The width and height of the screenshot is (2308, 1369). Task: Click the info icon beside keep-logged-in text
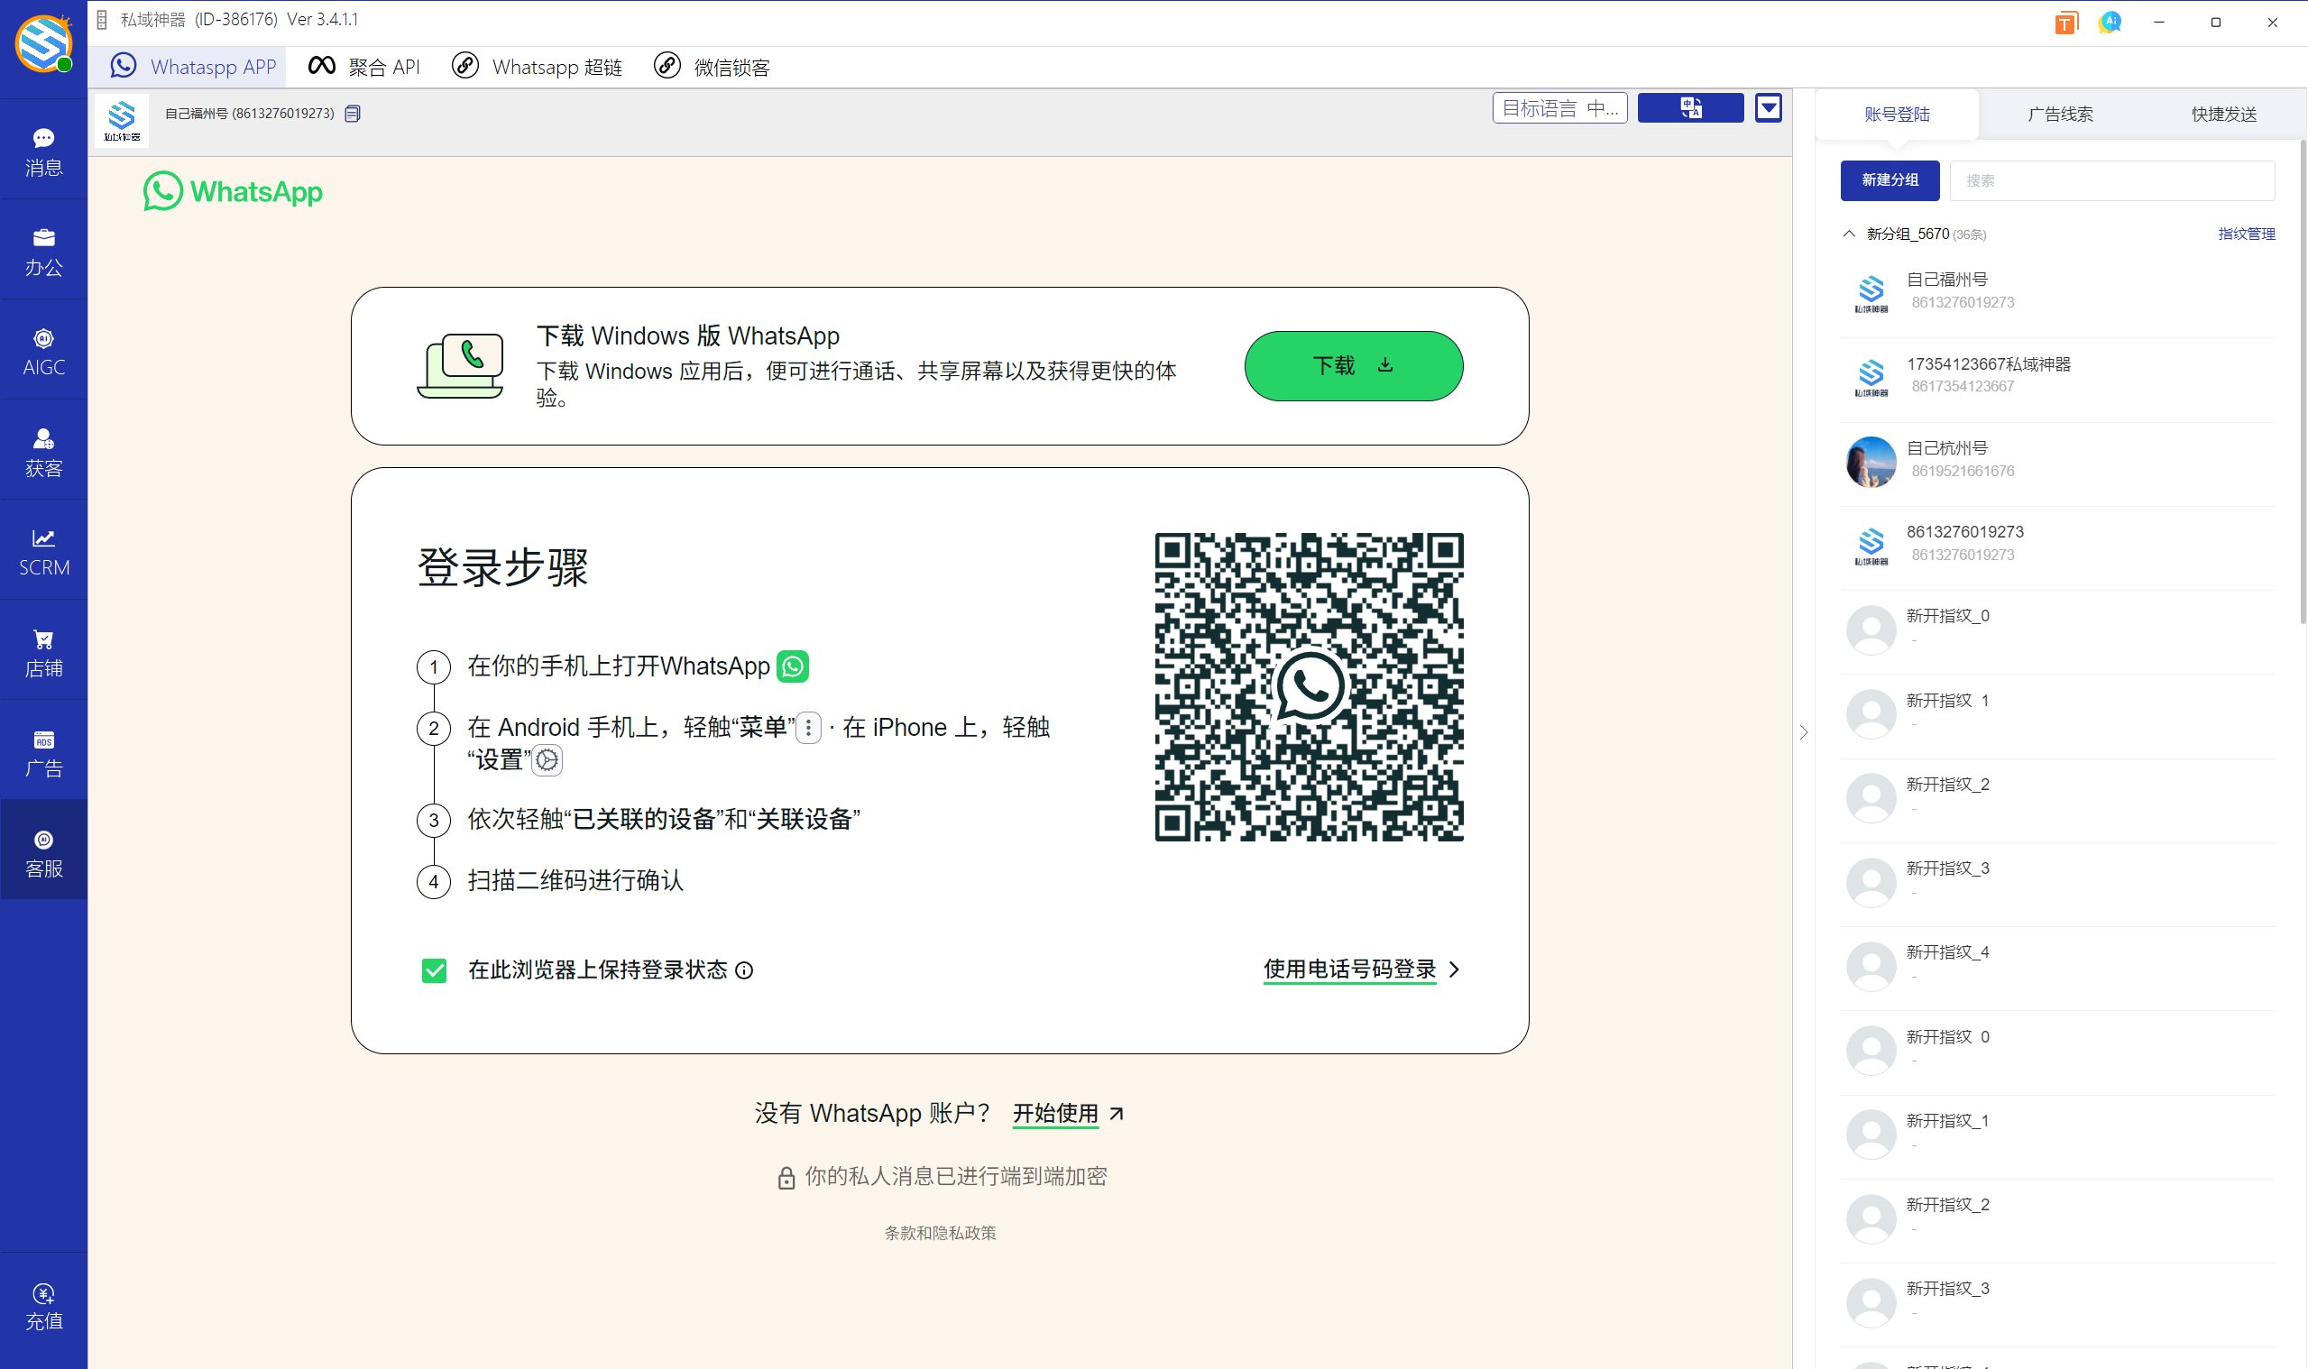(744, 970)
